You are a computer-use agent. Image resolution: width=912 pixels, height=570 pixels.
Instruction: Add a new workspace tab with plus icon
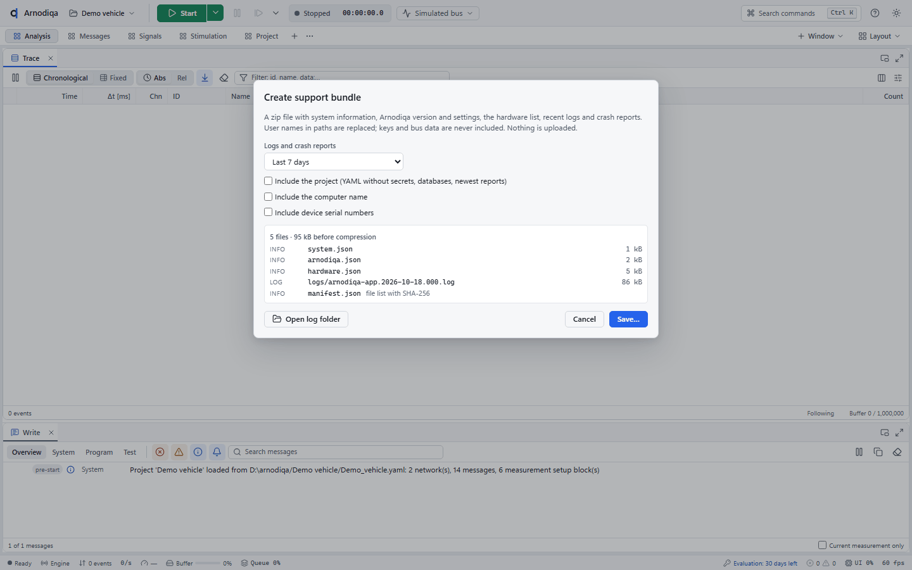(x=294, y=36)
